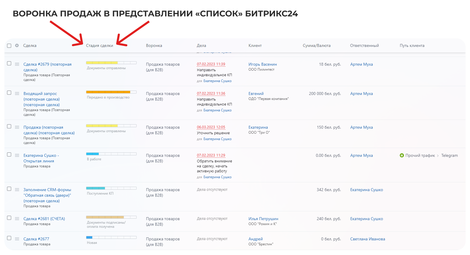Open row menu for Екатерина Сушко - Открытая линия
The image size is (470, 255).
coord(17,155)
